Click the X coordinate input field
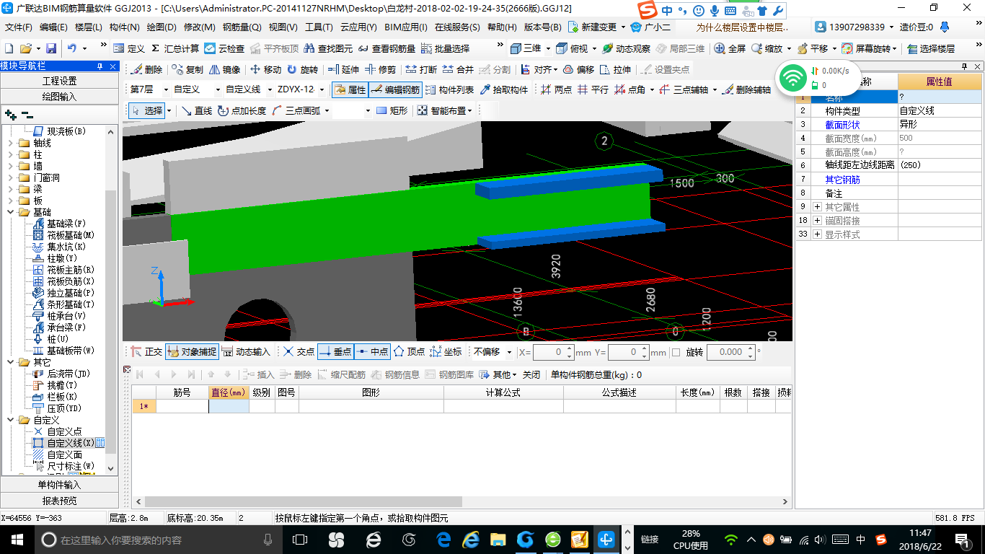 (549, 352)
